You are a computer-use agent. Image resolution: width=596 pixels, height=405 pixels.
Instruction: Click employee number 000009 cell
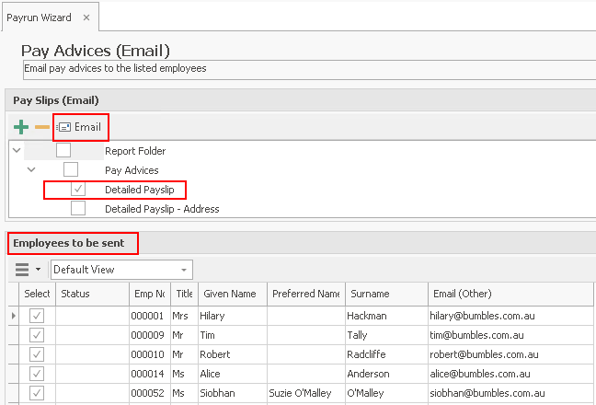[150, 335]
